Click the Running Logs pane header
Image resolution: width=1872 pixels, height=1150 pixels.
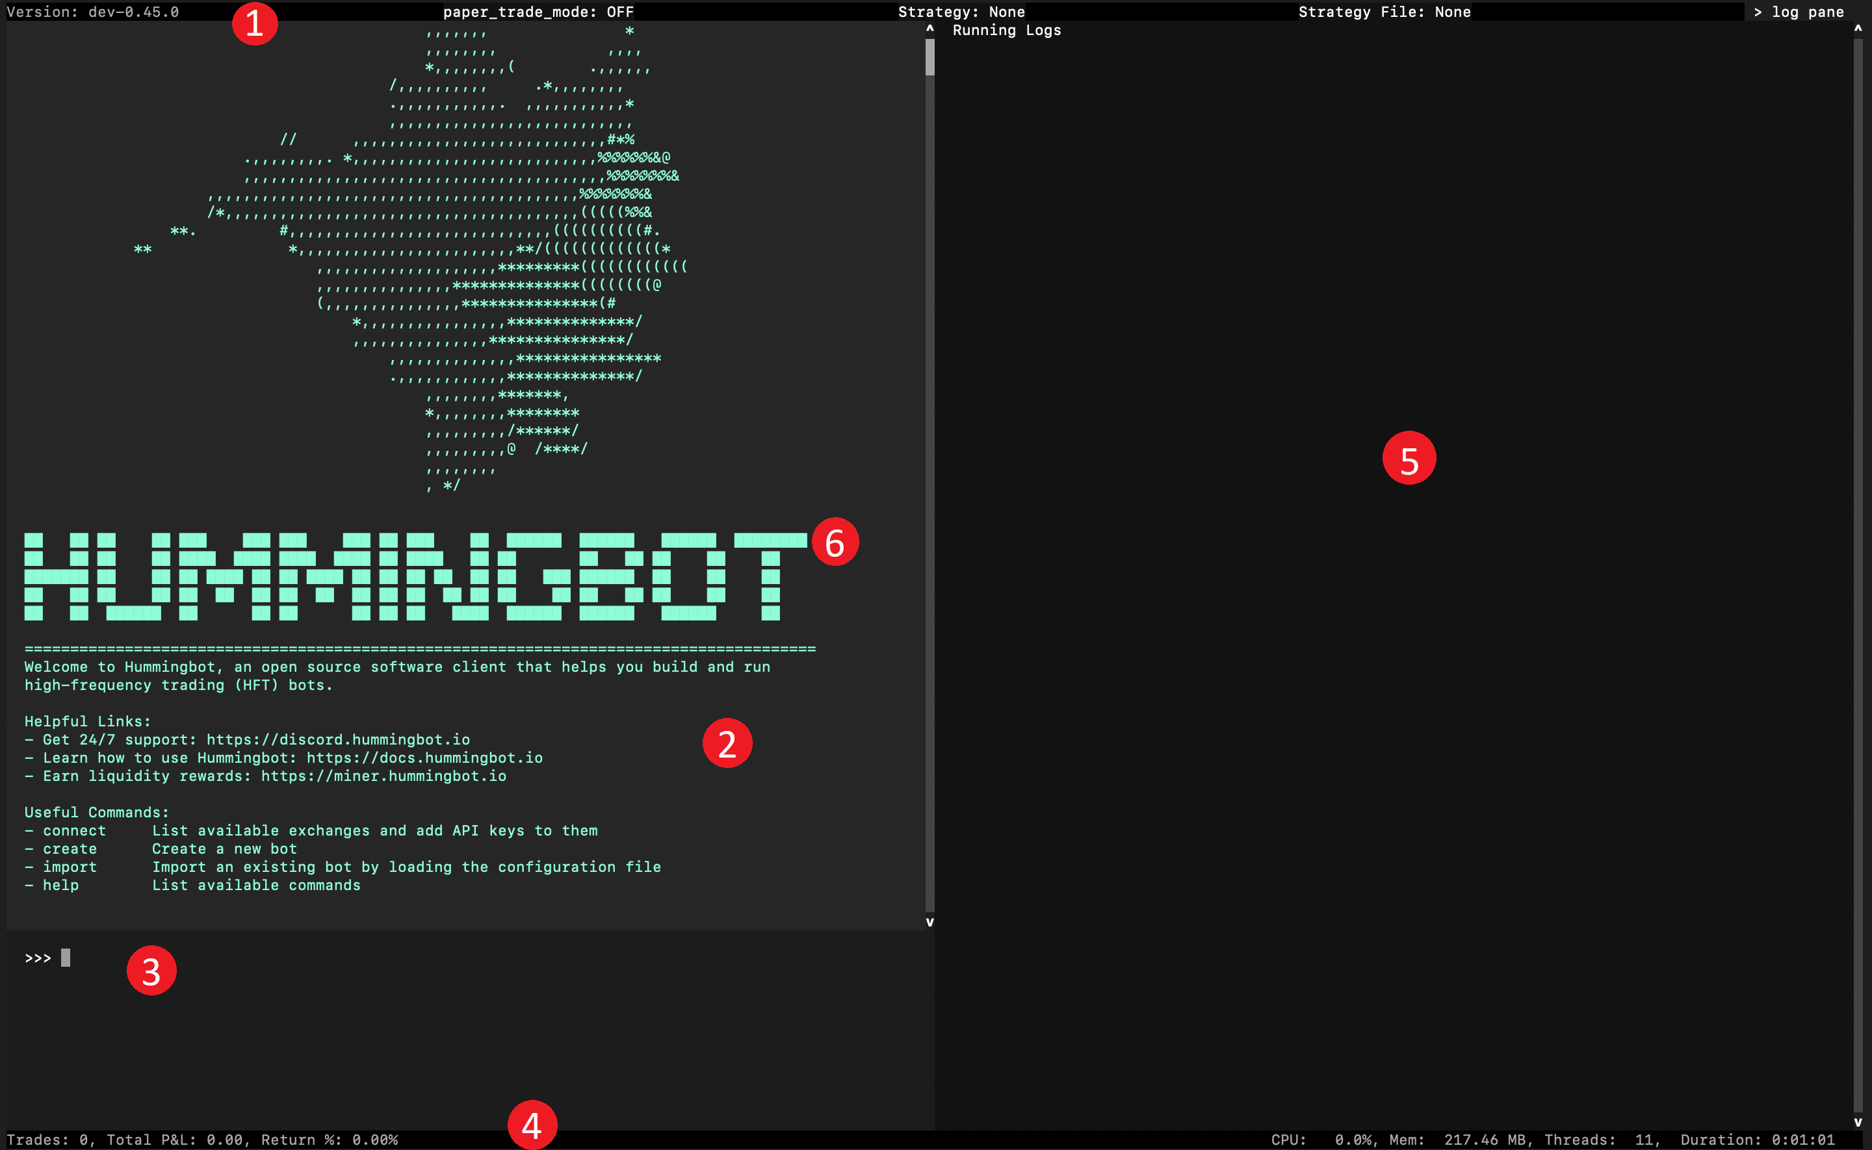(x=1006, y=30)
